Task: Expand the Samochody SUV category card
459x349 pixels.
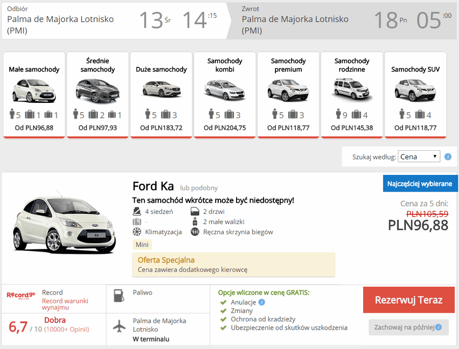Action: (x=415, y=94)
